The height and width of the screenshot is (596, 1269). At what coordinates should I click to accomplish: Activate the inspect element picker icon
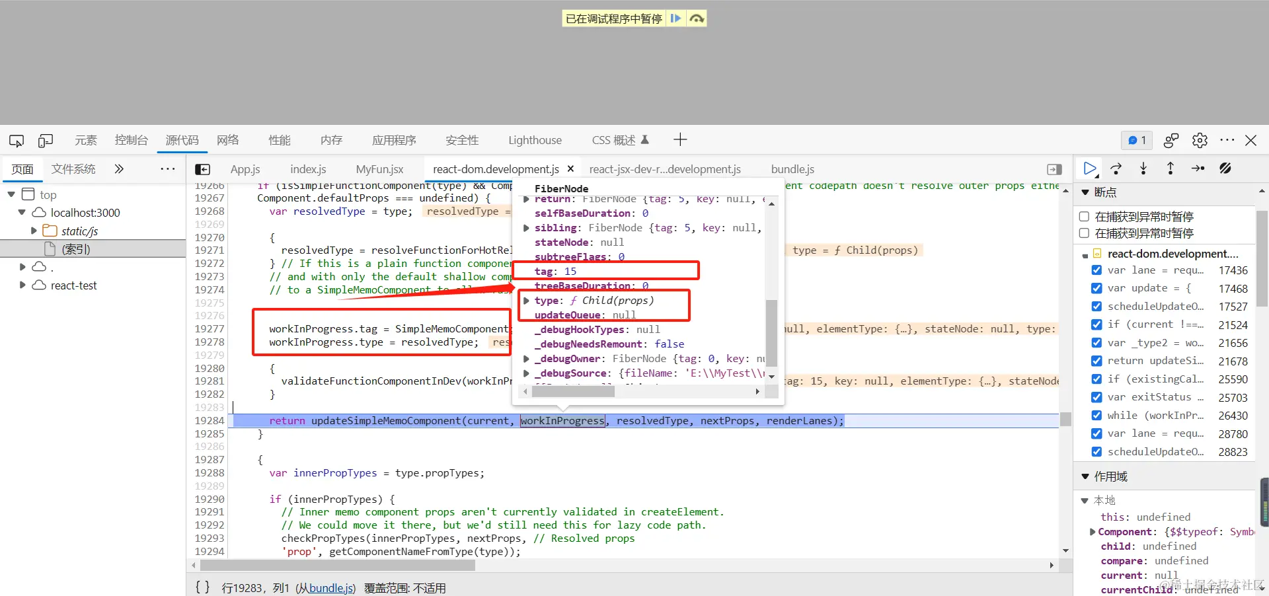tap(17, 140)
